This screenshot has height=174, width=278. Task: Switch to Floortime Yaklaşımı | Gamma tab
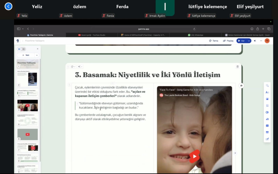[40, 35]
